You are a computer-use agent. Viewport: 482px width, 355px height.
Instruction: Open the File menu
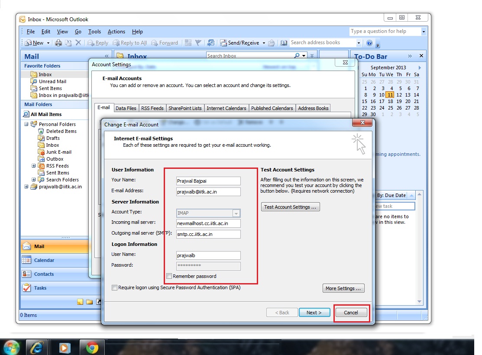tap(31, 32)
